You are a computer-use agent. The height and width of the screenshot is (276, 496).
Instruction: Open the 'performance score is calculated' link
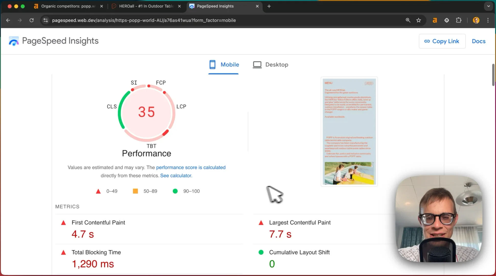point(191,167)
